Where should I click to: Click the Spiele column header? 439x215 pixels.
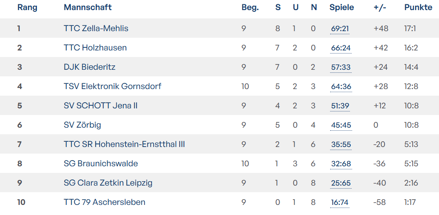[342, 7]
